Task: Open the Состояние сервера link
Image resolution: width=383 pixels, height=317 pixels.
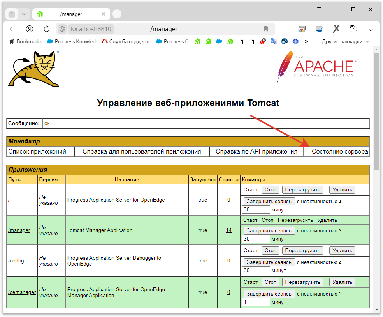Action: click(x=340, y=151)
